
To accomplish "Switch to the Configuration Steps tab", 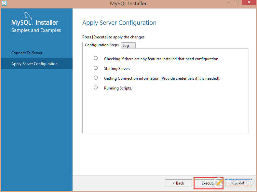I will click(x=101, y=45).
